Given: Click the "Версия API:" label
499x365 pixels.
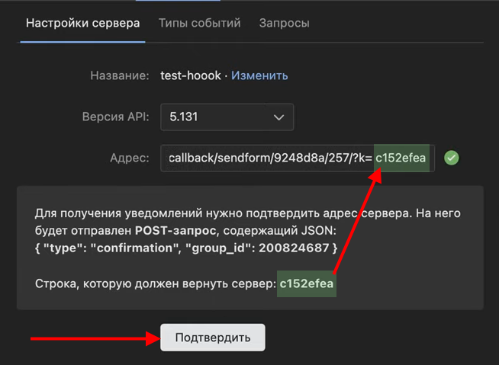Looking at the screenshot, I should [x=115, y=117].
